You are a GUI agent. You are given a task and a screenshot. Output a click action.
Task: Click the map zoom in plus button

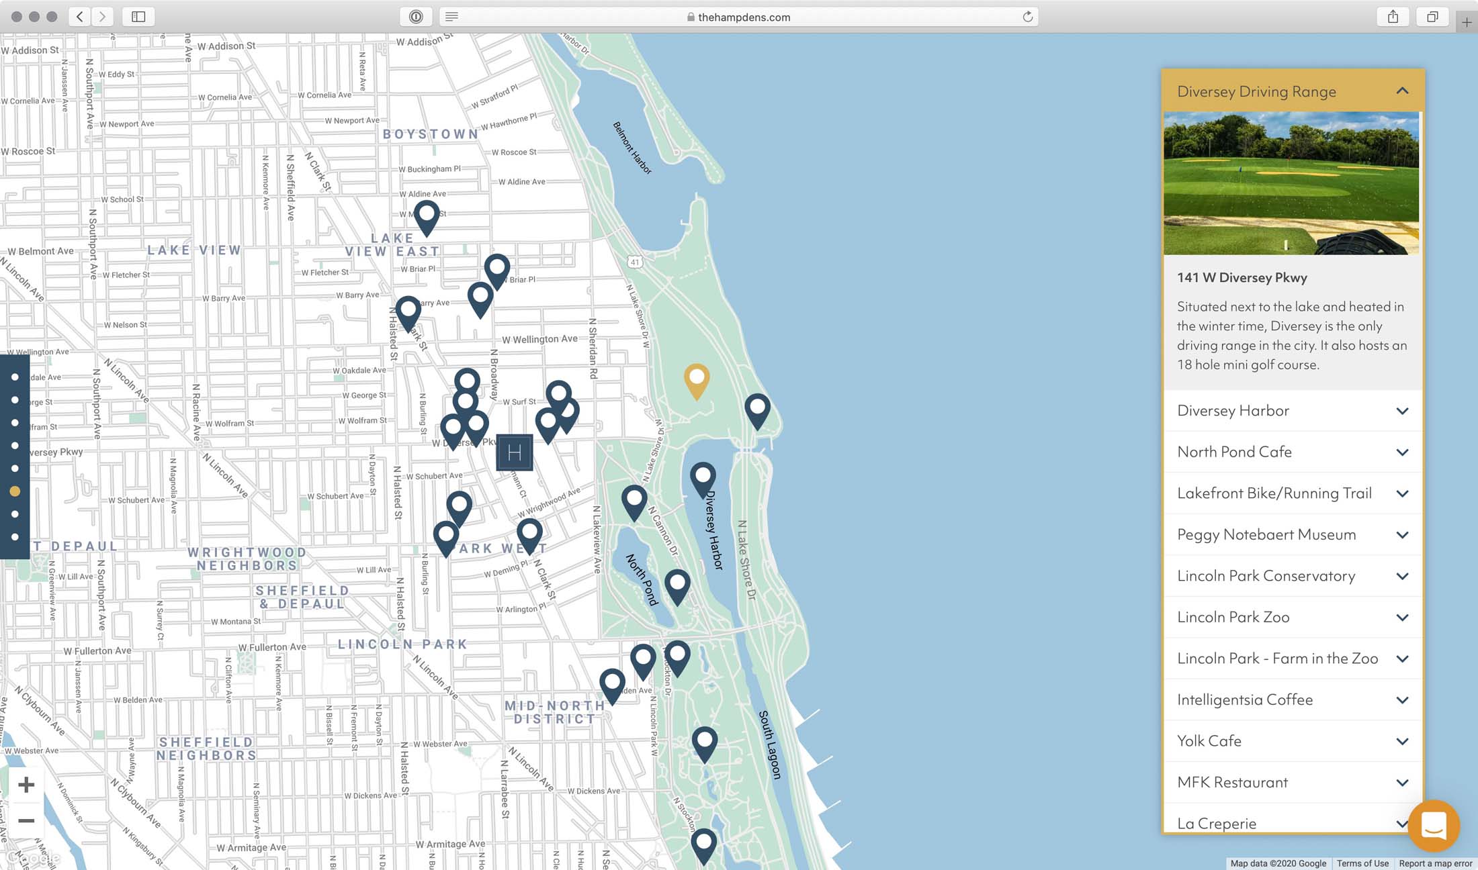[x=26, y=785]
